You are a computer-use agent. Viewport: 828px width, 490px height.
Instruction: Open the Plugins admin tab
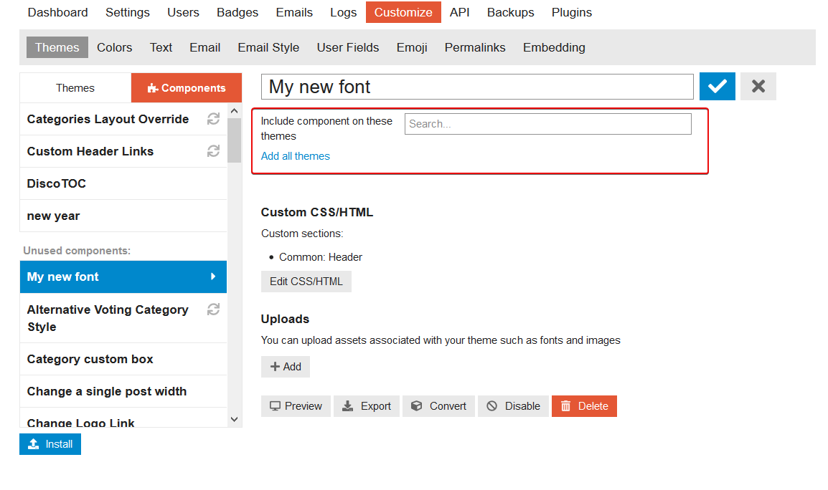point(572,12)
